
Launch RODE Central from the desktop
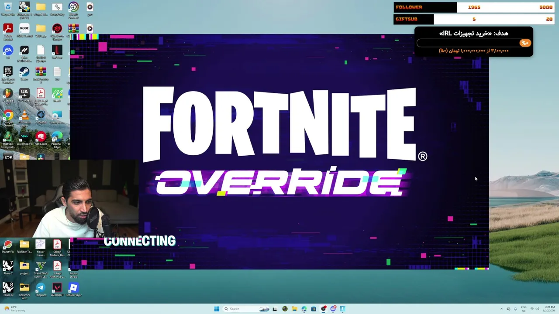tap(24, 31)
